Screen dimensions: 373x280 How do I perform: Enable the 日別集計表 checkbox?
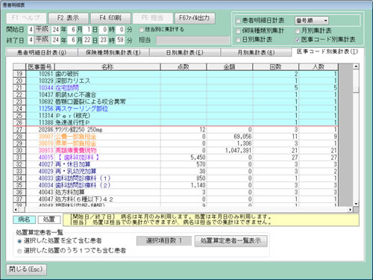tap(238, 40)
